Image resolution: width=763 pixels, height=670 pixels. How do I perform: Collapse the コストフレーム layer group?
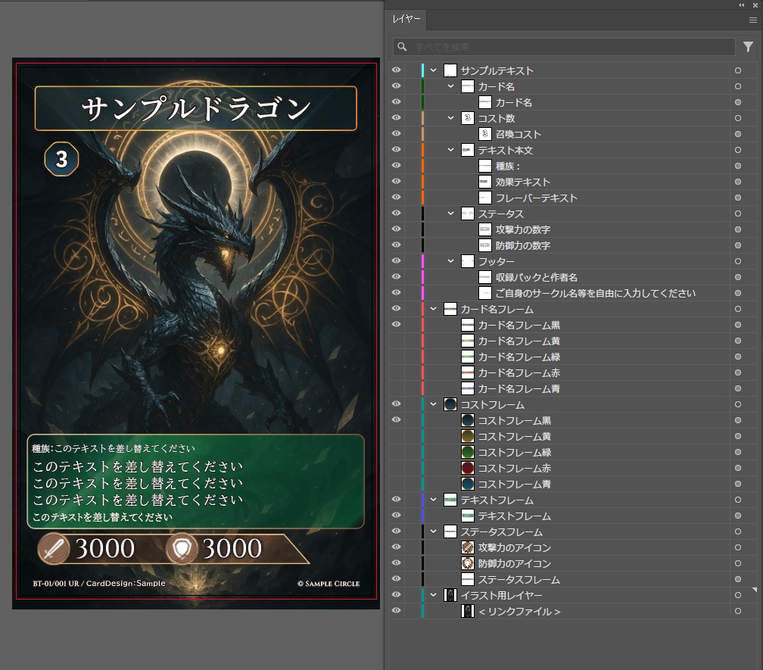(x=434, y=404)
